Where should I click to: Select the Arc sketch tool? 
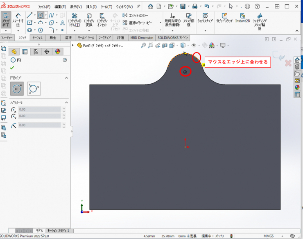[x=41, y=23]
